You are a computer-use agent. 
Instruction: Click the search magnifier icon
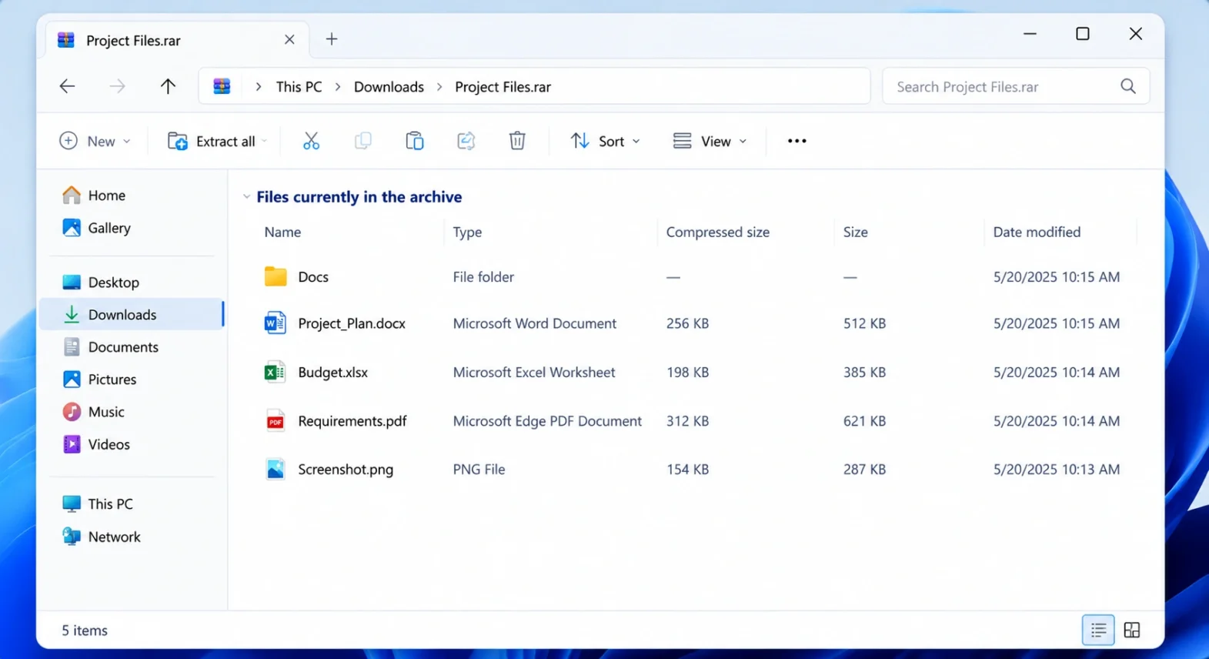[1127, 86]
